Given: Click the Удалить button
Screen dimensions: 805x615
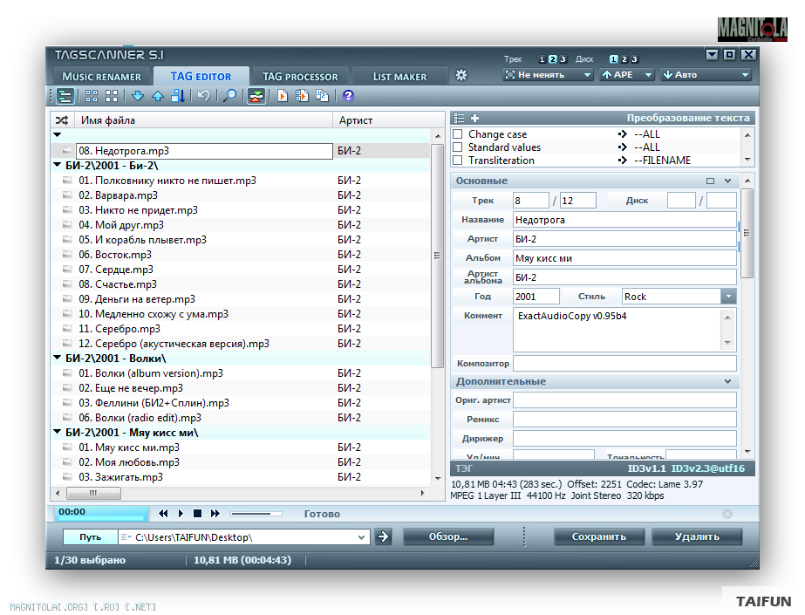Looking at the screenshot, I should [x=697, y=537].
